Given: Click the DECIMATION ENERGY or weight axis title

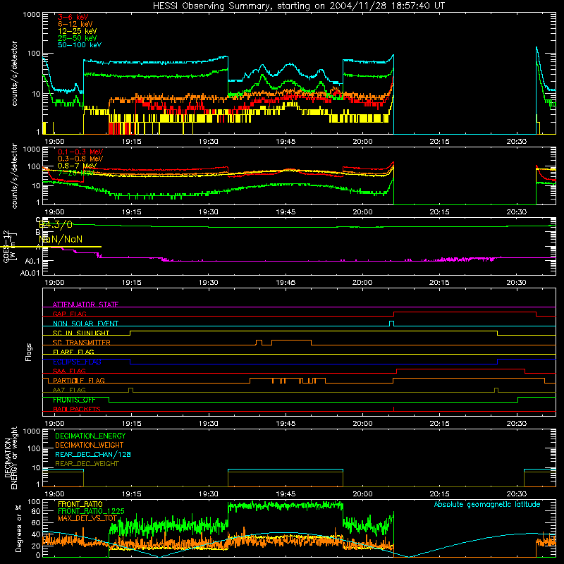Looking at the screenshot, I should point(11,458).
